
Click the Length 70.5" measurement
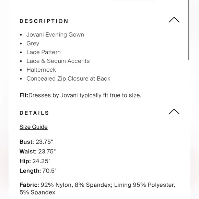pyautogui.click(x=38, y=171)
